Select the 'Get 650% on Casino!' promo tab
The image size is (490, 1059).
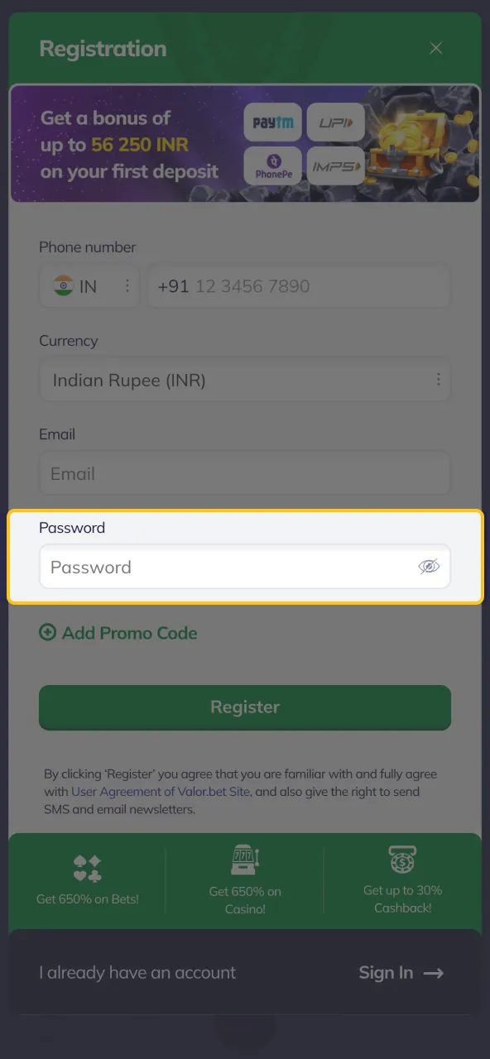(x=245, y=879)
